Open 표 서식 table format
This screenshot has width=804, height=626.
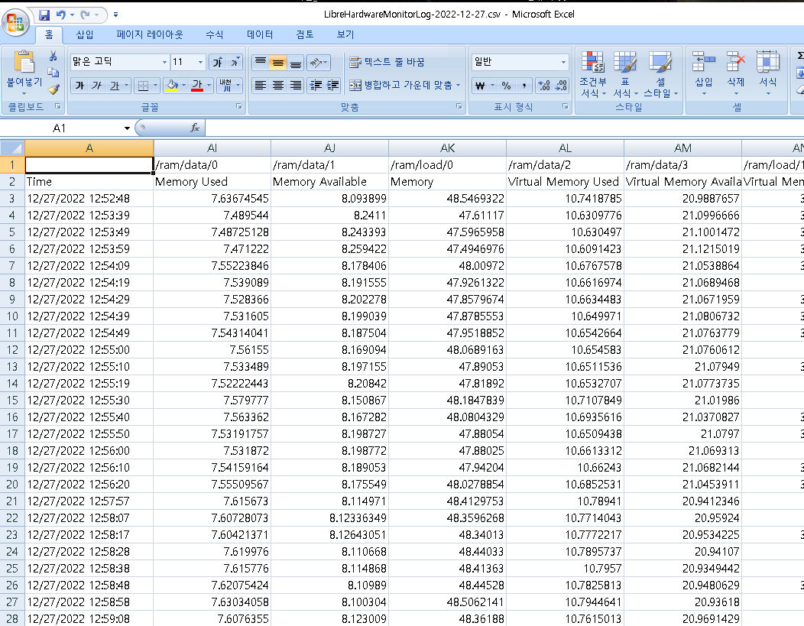[626, 73]
